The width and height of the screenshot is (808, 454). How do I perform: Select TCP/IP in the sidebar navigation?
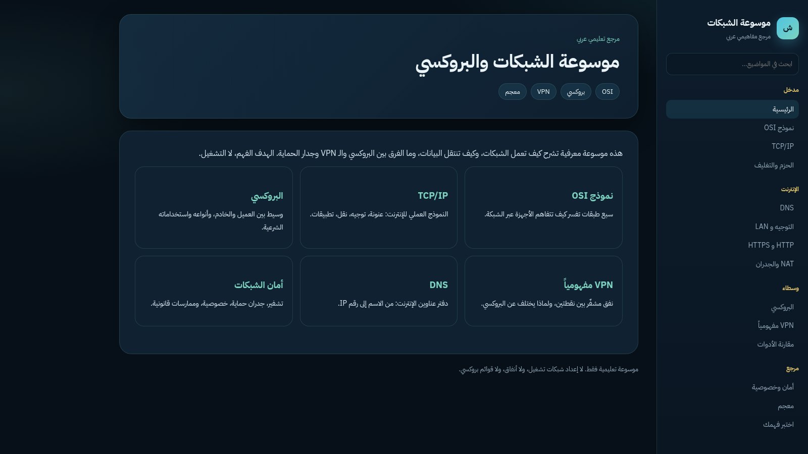click(732, 146)
